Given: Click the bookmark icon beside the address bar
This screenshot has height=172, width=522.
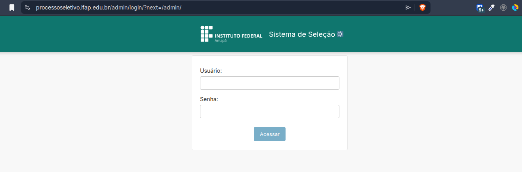Looking at the screenshot, I should click(12, 8).
